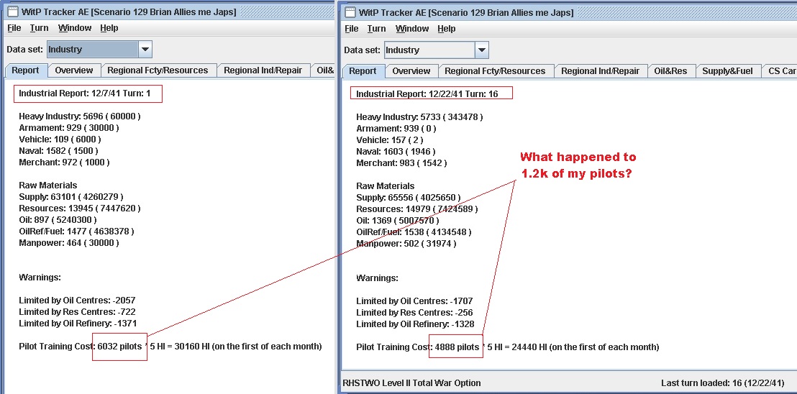Click 'Warnings:' heading in right window
This screenshot has height=394, width=797.
click(x=377, y=278)
